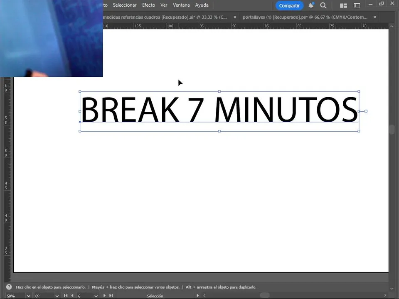Open the Ver menu

click(x=164, y=5)
